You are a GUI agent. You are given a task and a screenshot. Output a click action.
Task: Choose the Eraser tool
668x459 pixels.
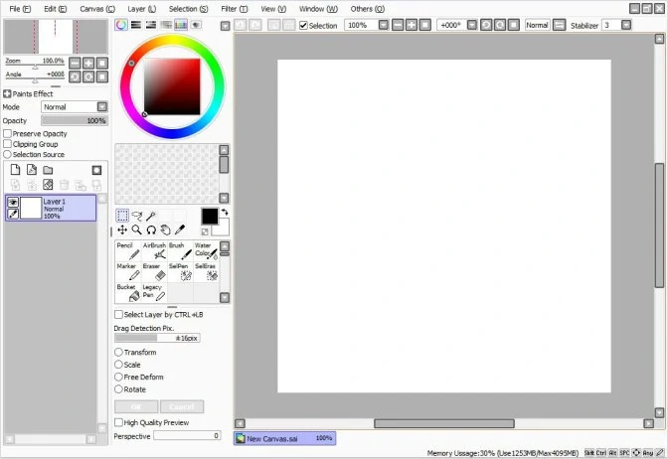click(154, 271)
